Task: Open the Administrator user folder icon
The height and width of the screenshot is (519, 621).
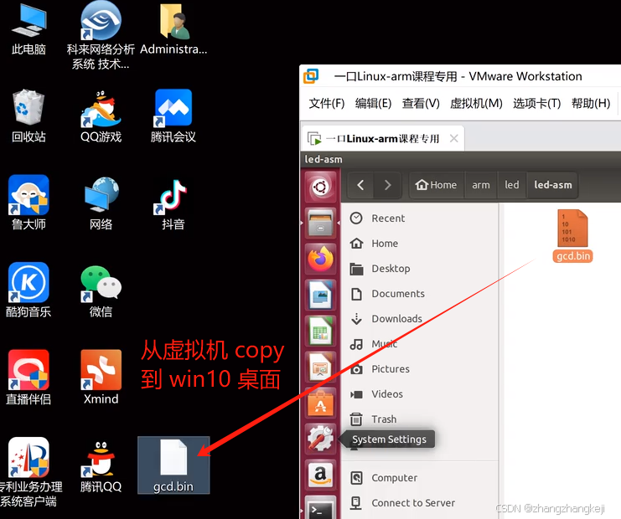Action: coord(173,29)
